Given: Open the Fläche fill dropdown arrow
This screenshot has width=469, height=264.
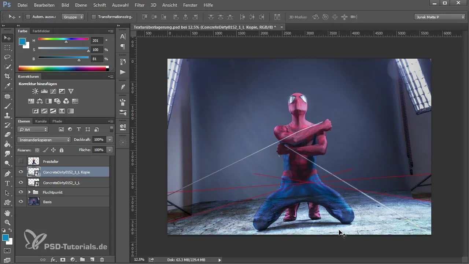Looking at the screenshot, I should coord(110,150).
